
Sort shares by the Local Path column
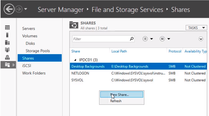point(119,51)
